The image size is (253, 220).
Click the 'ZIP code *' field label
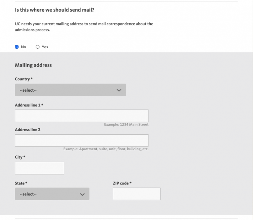(122, 183)
